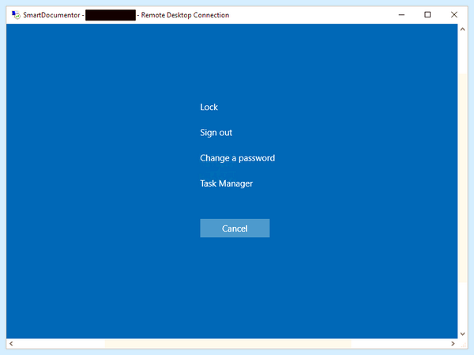Choose Sign out from the security screen

(216, 133)
